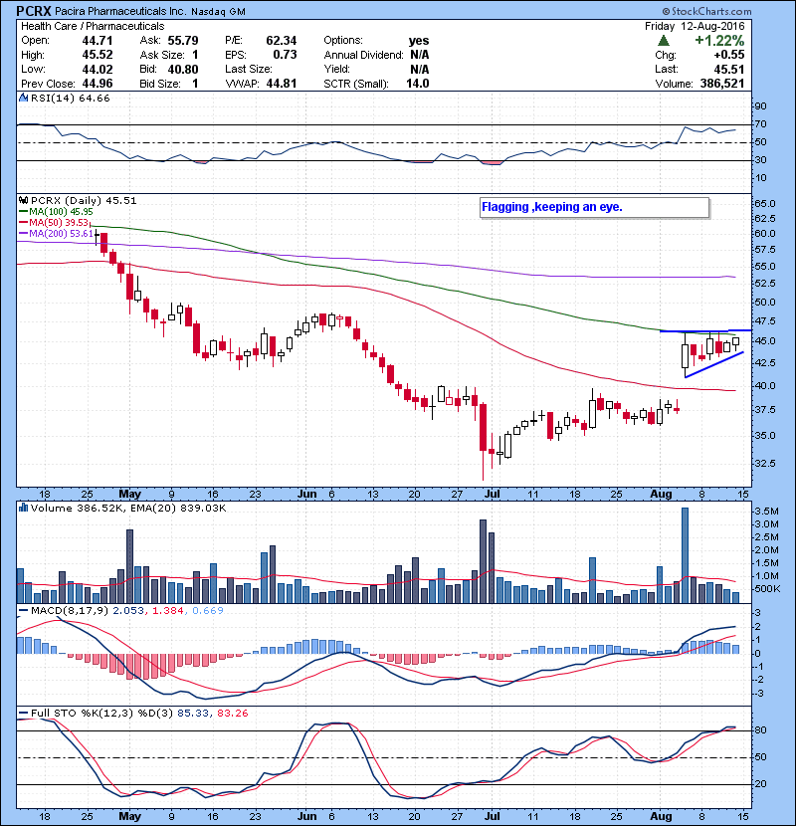Viewport: 796px width, 826px height.
Task: Click the PCRX ticker symbol heading
Action: [34, 11]
